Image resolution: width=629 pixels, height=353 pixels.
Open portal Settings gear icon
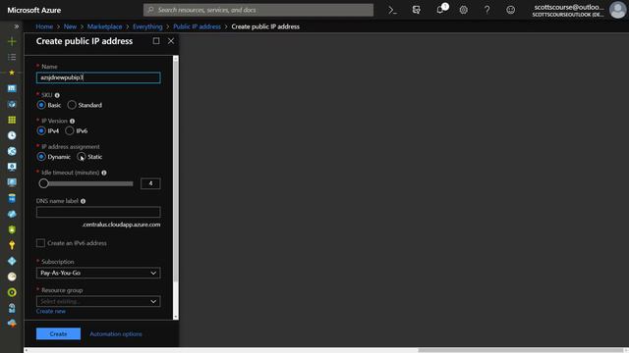click(x=463, y=10)
